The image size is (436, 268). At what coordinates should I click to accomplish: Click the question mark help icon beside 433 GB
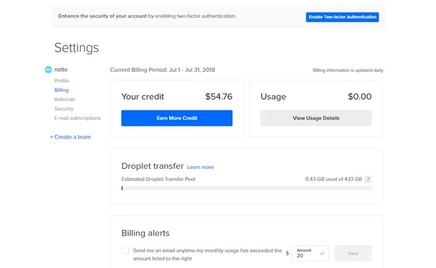coord(368,180)
